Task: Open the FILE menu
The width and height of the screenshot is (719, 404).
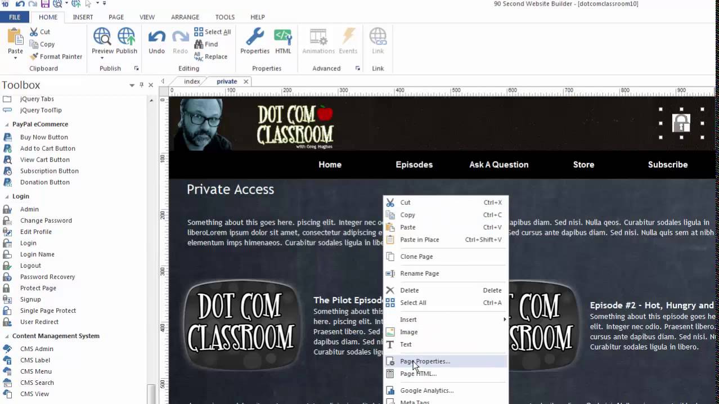Action: coord(15,17)
